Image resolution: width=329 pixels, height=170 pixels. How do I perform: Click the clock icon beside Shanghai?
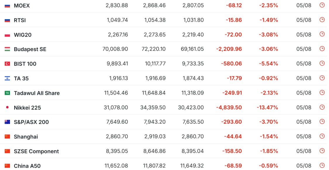tap(322, 136)
